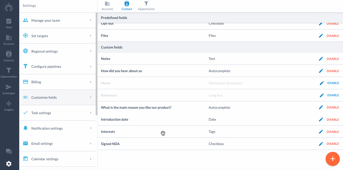Open Billing settings
Image resolution: width=343 pixels, height=170 pixels.
57,82
